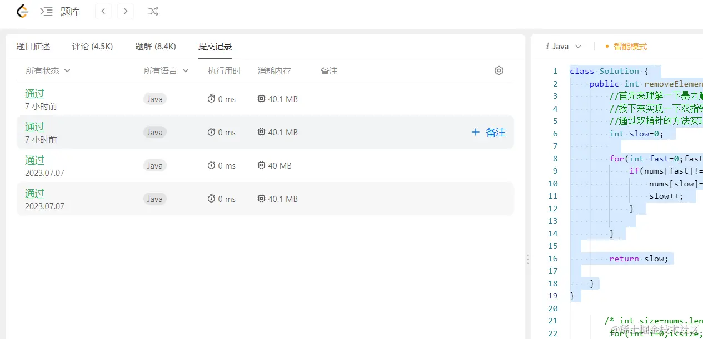Click 'slow++;' code line

[x=666, y=196]
